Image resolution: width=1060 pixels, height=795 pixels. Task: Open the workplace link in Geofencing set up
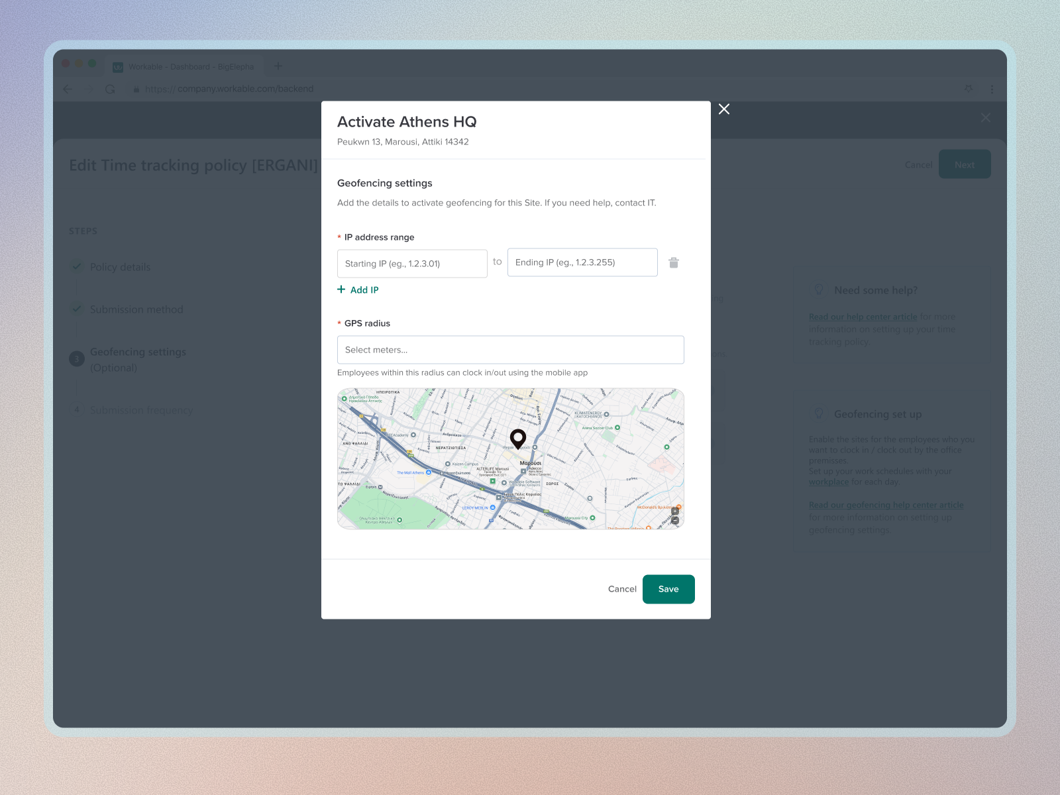coord(828,482)
